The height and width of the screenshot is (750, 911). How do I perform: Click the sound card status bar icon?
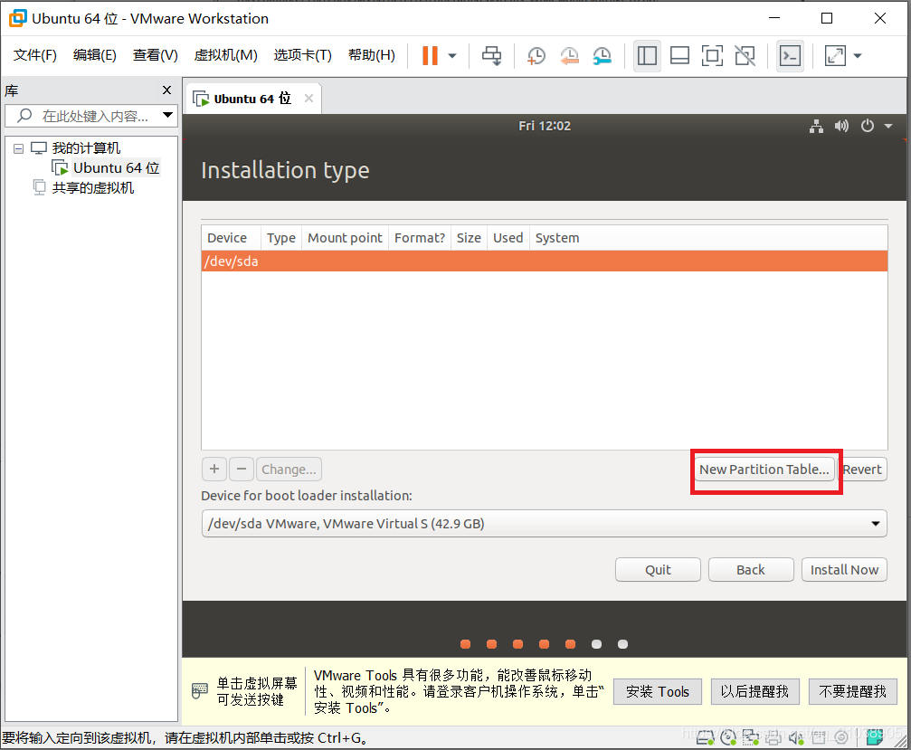[795, 737]
